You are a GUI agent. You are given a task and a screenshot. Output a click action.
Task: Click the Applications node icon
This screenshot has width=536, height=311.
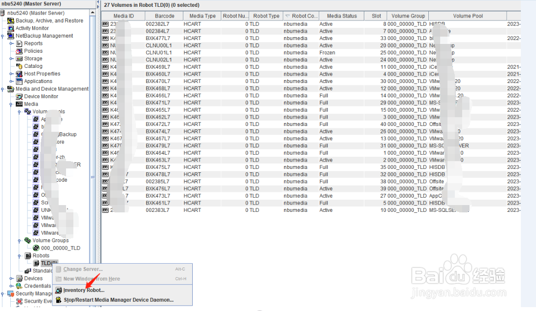tap(19, 81)
